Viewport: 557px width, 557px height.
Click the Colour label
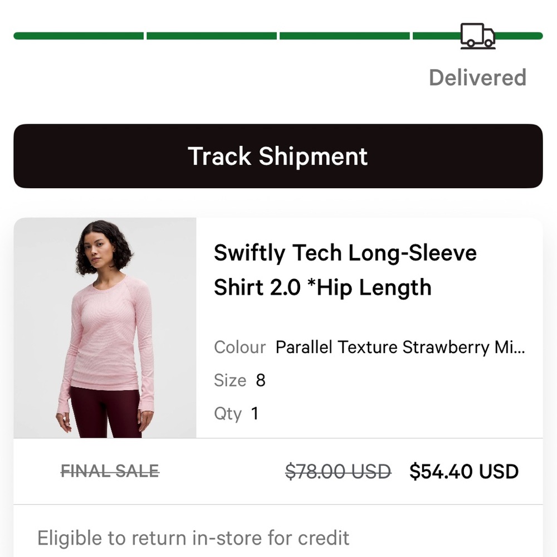(x=240, y=347)
